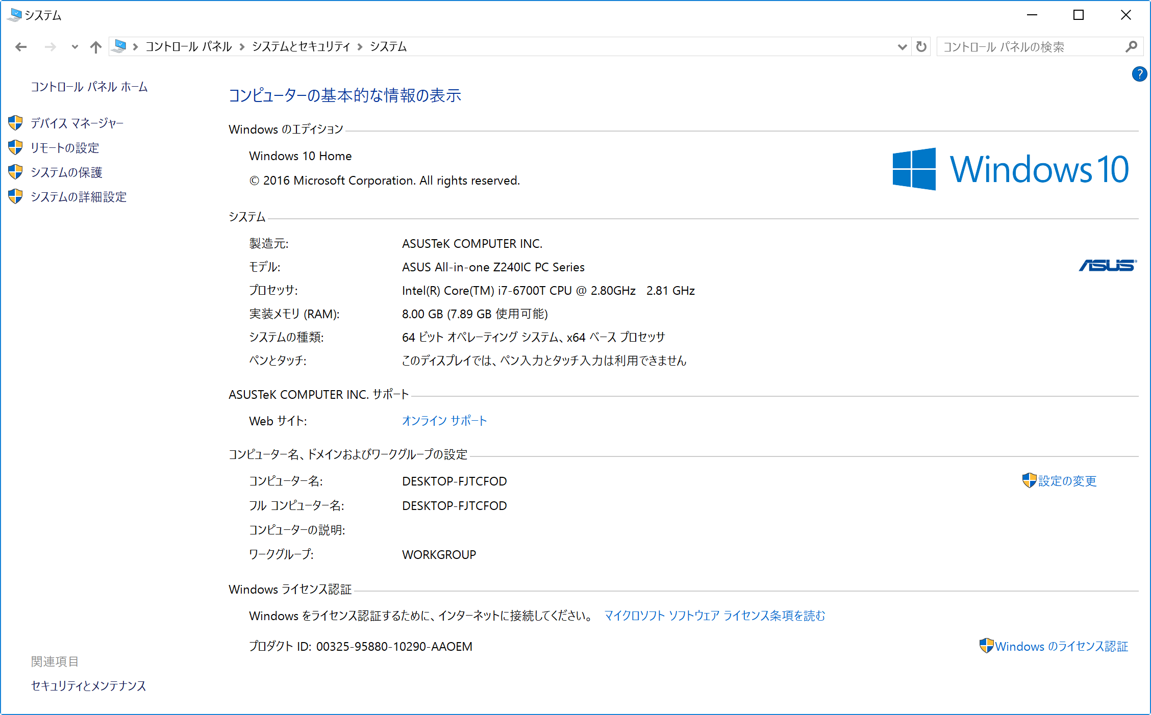The height and width of the screenshot is (715, 1151).
Task: Click the 関連項目 label
Action: (55, 661)
